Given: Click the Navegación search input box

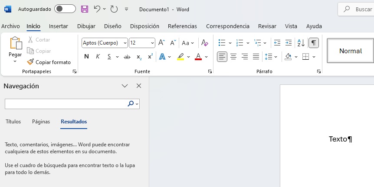Looking at the screenshot, I should (x=65, y=104).
